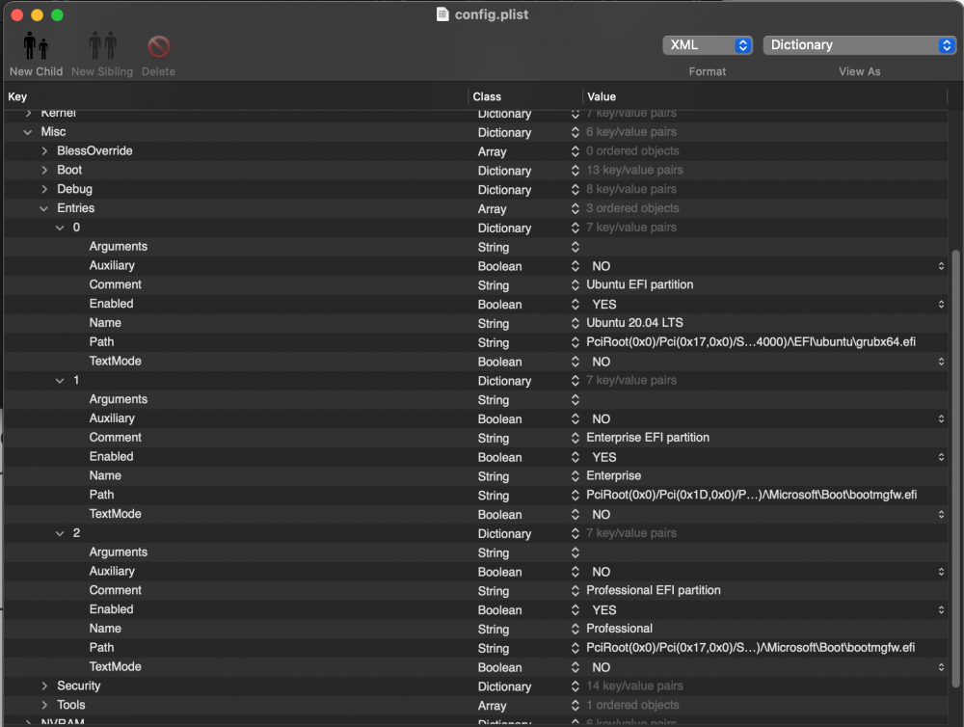Select the Name key in entry 1

tap(105, 475)
